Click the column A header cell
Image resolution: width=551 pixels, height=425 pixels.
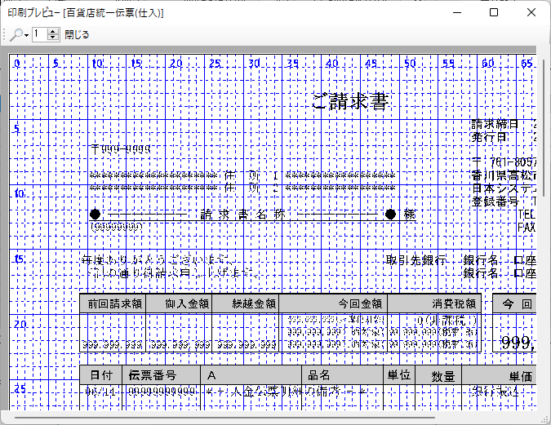251,375
